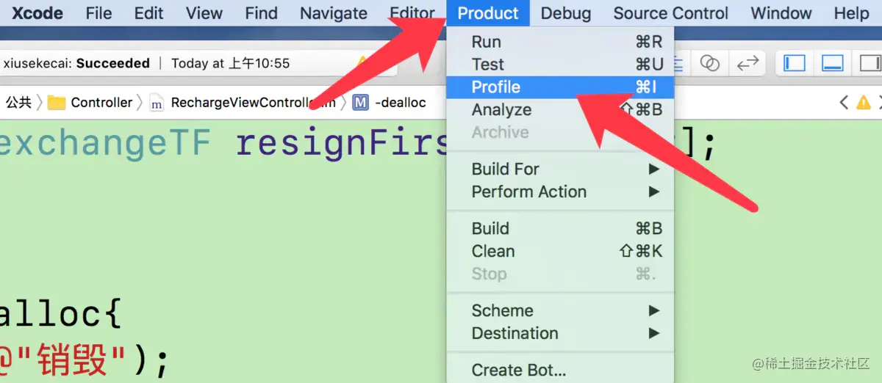
Task: Open the assistant editor with overlapping circles icon
Action: pos(709,63)
